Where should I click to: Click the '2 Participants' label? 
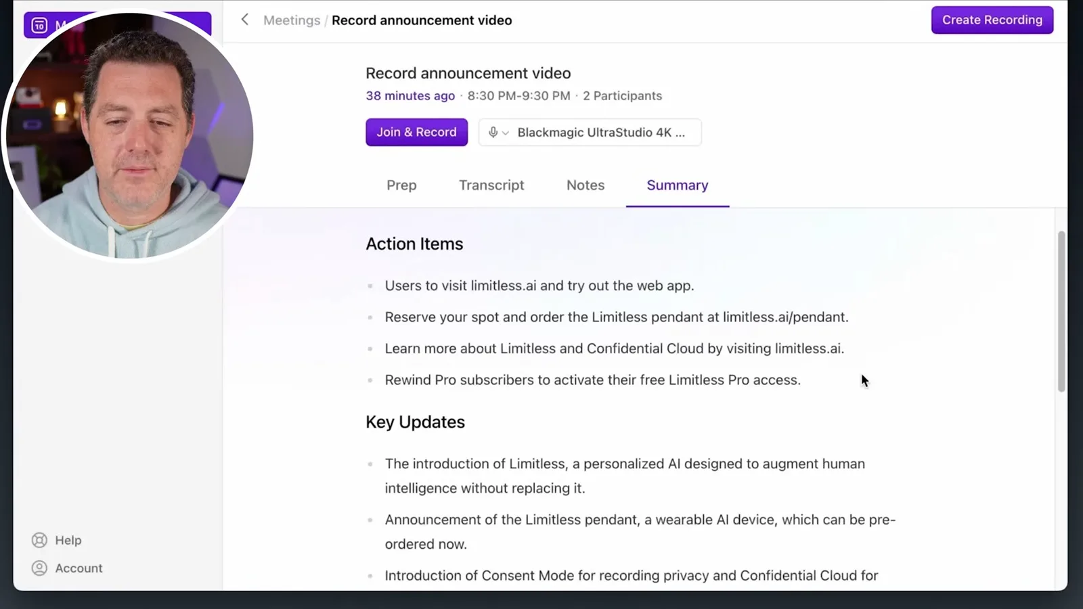pos(622,95)
